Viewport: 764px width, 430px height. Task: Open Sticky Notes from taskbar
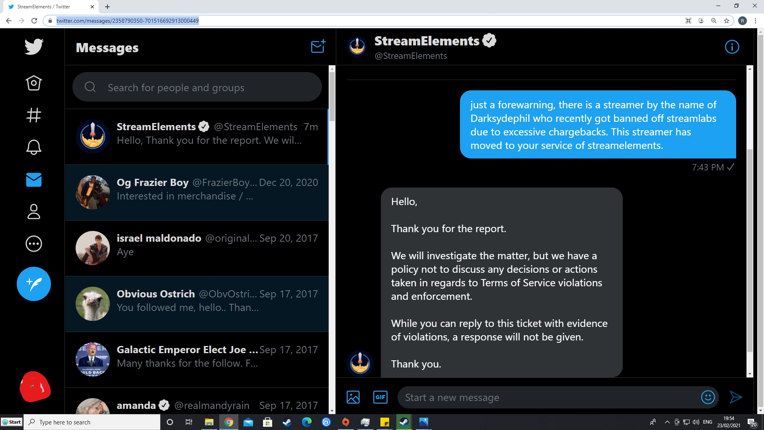[x=384, y=422]
